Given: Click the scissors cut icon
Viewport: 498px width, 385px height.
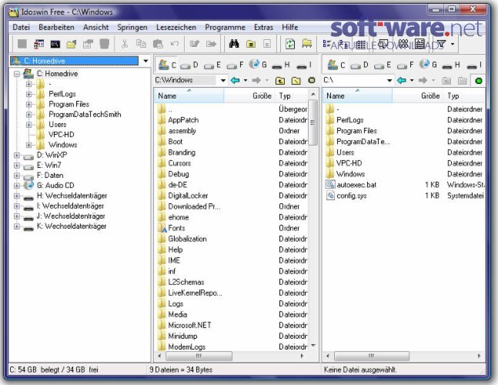Looking at the screenshot, I should (125, 44).
